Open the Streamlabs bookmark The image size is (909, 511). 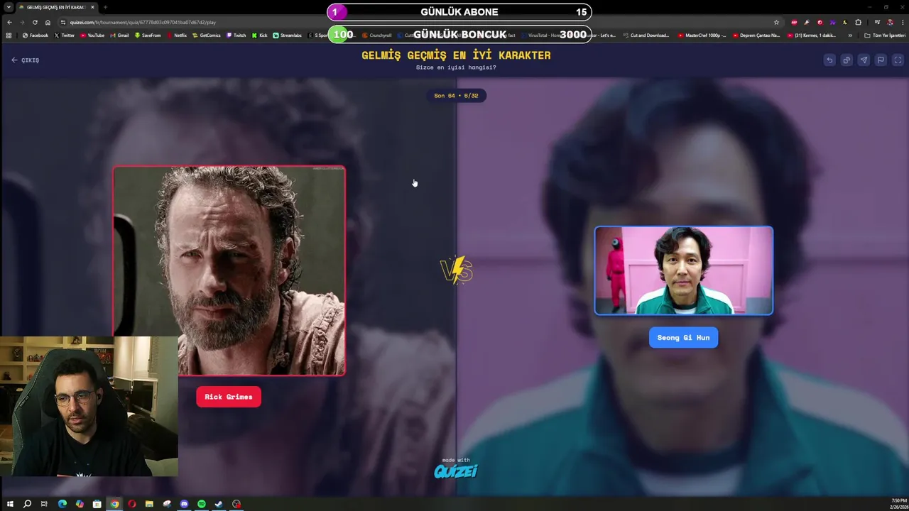tap(288, 35)
